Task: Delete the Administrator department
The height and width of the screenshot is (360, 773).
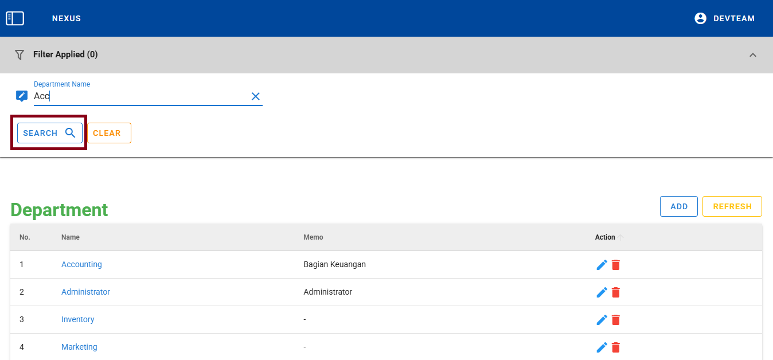Action: click(x=616, y=292)
